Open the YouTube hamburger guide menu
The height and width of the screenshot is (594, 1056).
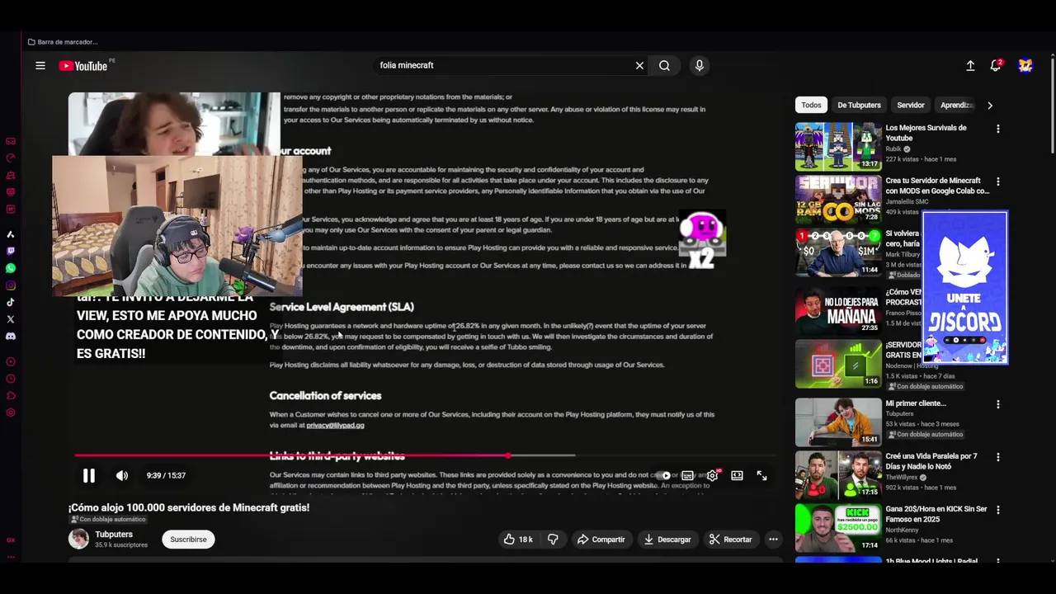(x=40, y=66)
